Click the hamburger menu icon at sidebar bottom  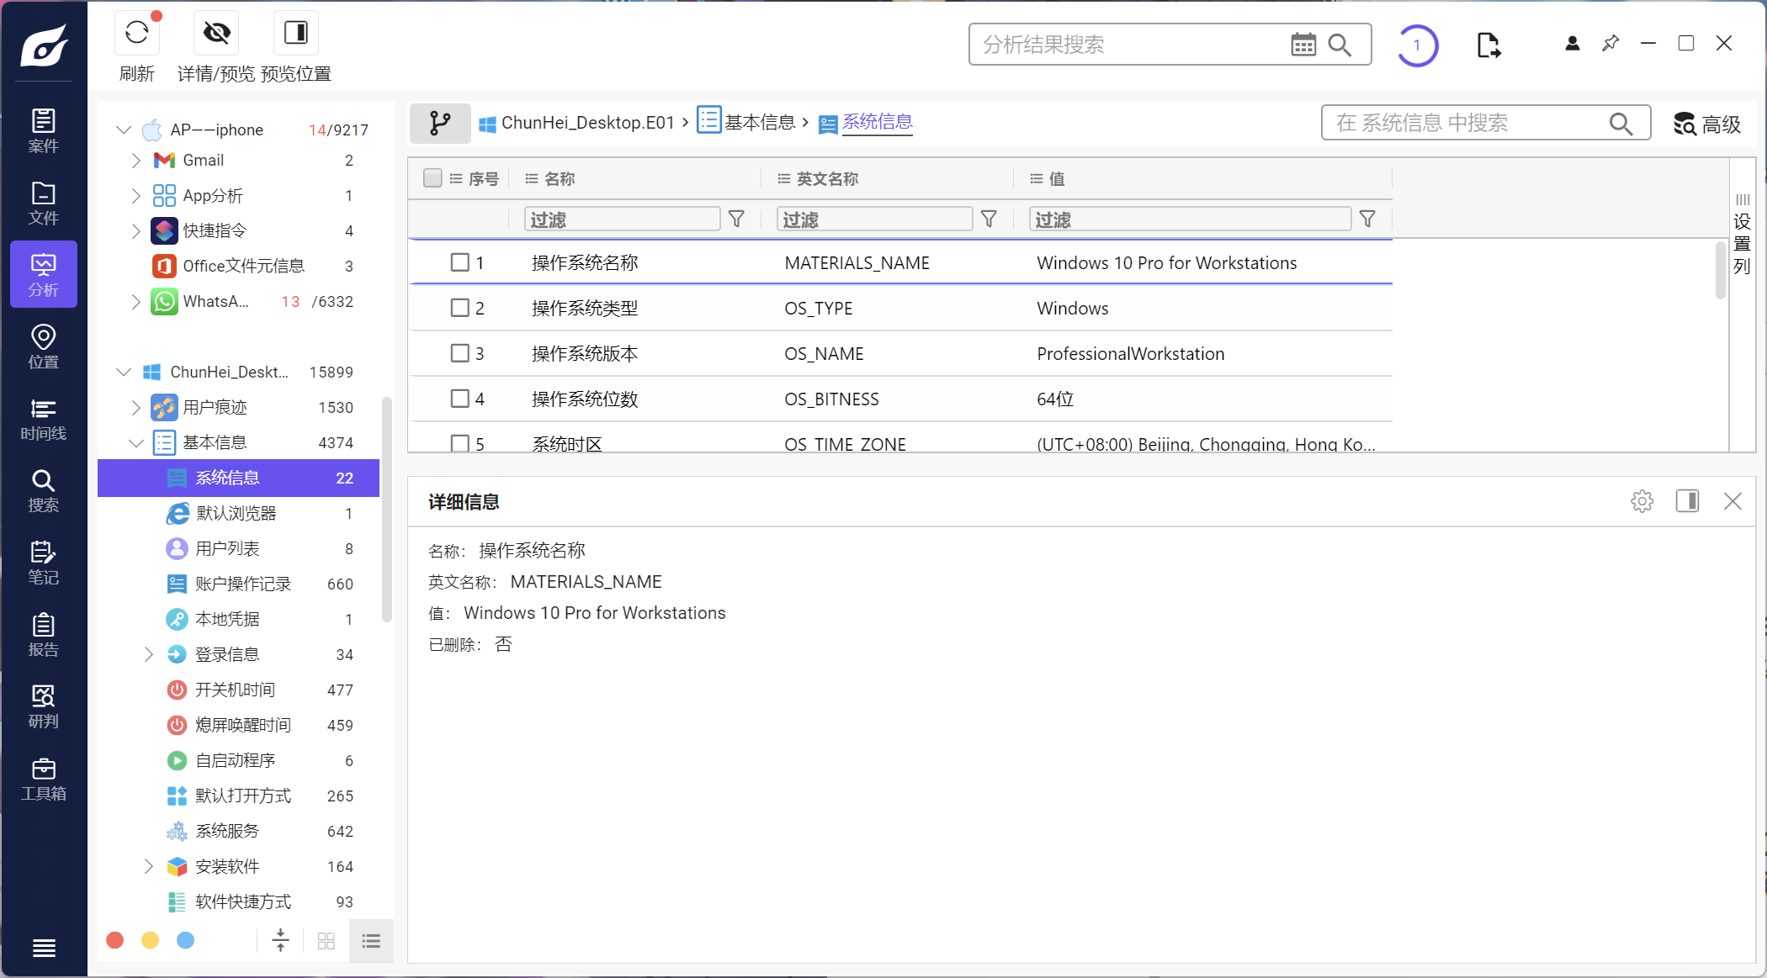point(44,948)
